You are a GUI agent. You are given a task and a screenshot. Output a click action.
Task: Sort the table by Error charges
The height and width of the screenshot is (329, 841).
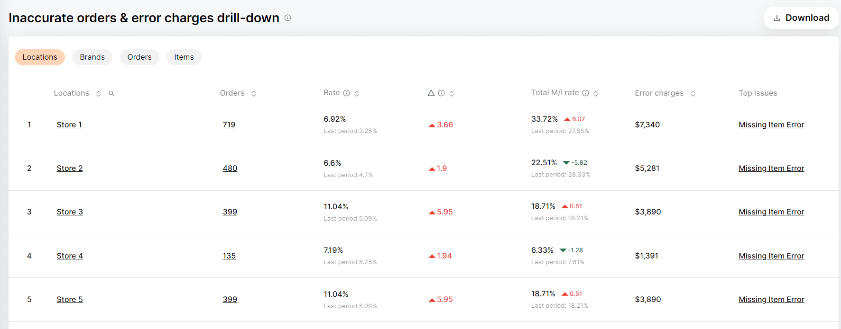click(693, 94)
